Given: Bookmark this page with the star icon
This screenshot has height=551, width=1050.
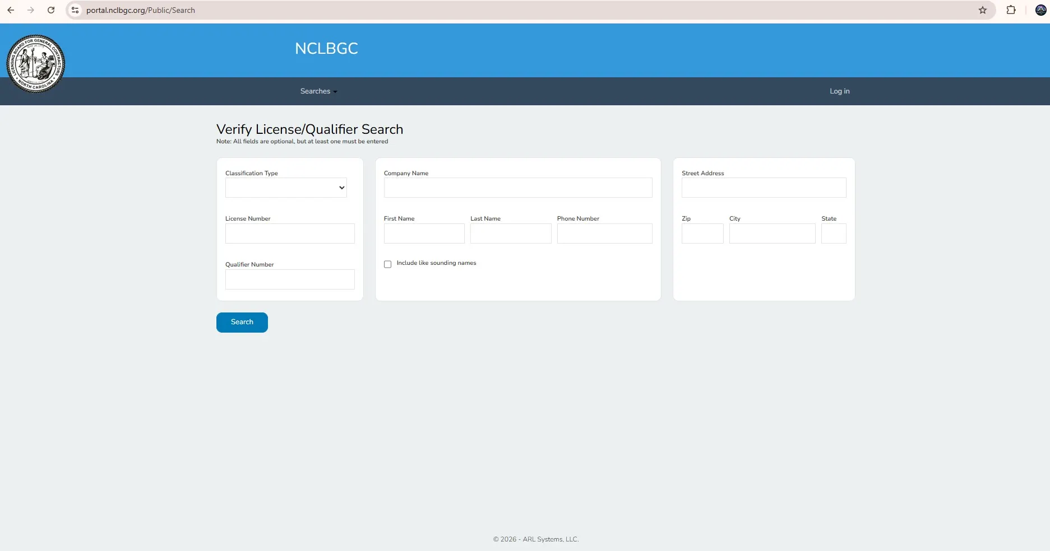Looking at the screenshot, I should click(x=983, y=10).
